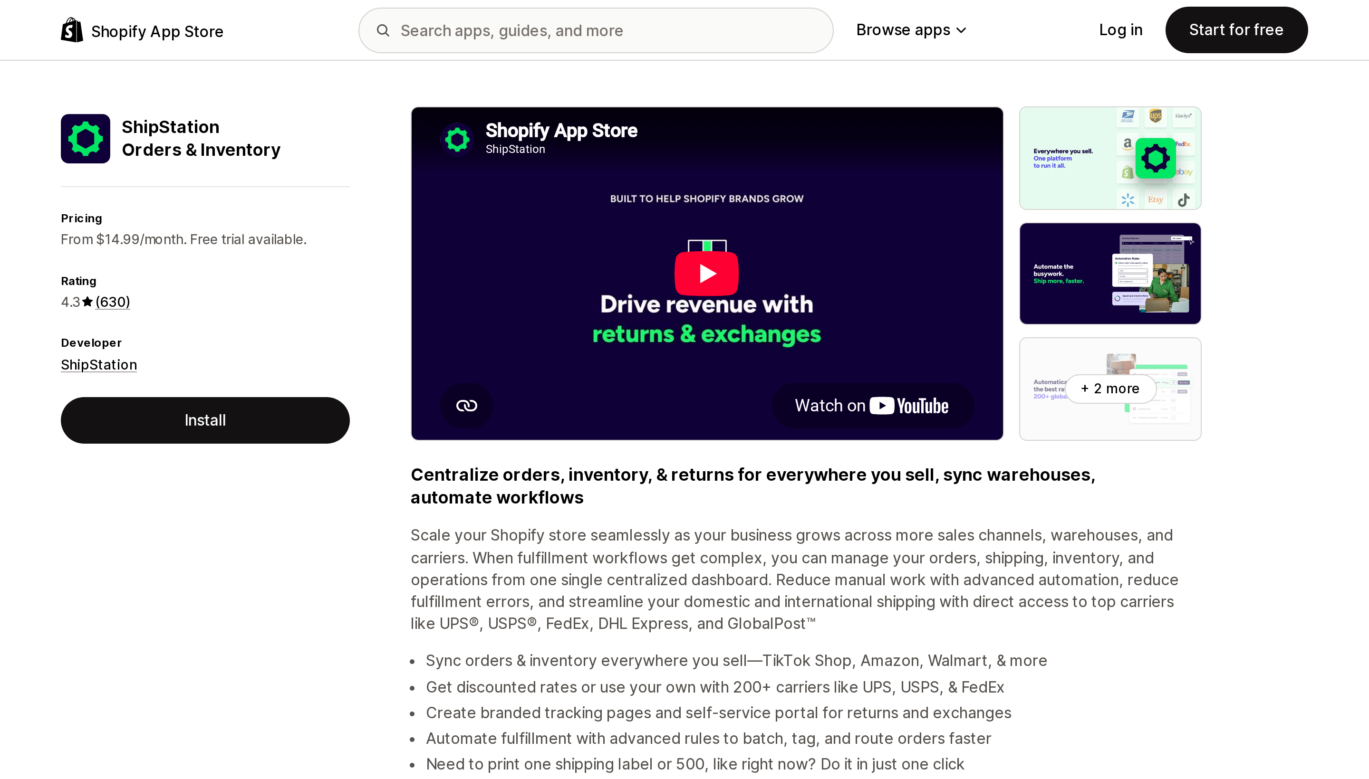
Task: Open the Shopify App Store video title
Action: point(561,131)
